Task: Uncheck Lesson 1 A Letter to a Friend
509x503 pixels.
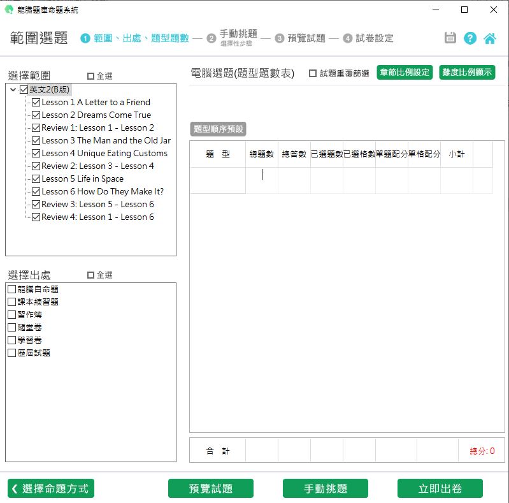Action: pos(36,103)
